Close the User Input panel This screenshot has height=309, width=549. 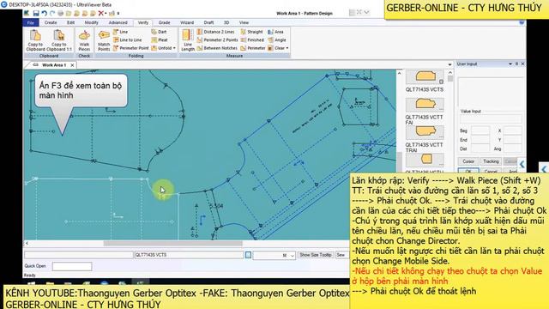[x=522, y=64]
